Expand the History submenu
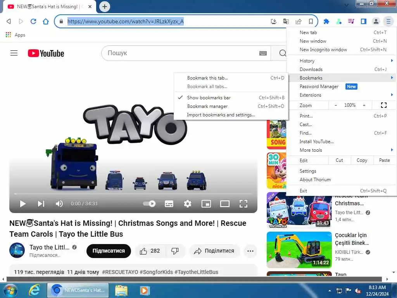Image resolution: width=397 pixels, height=298 pixels. tap(342, 61)
